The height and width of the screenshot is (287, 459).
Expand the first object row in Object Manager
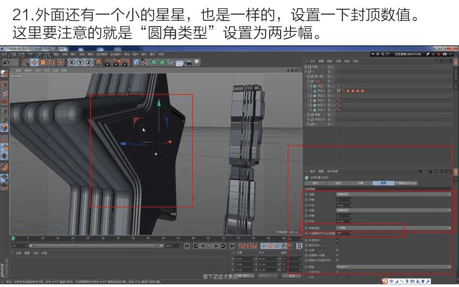click(306, 67)
